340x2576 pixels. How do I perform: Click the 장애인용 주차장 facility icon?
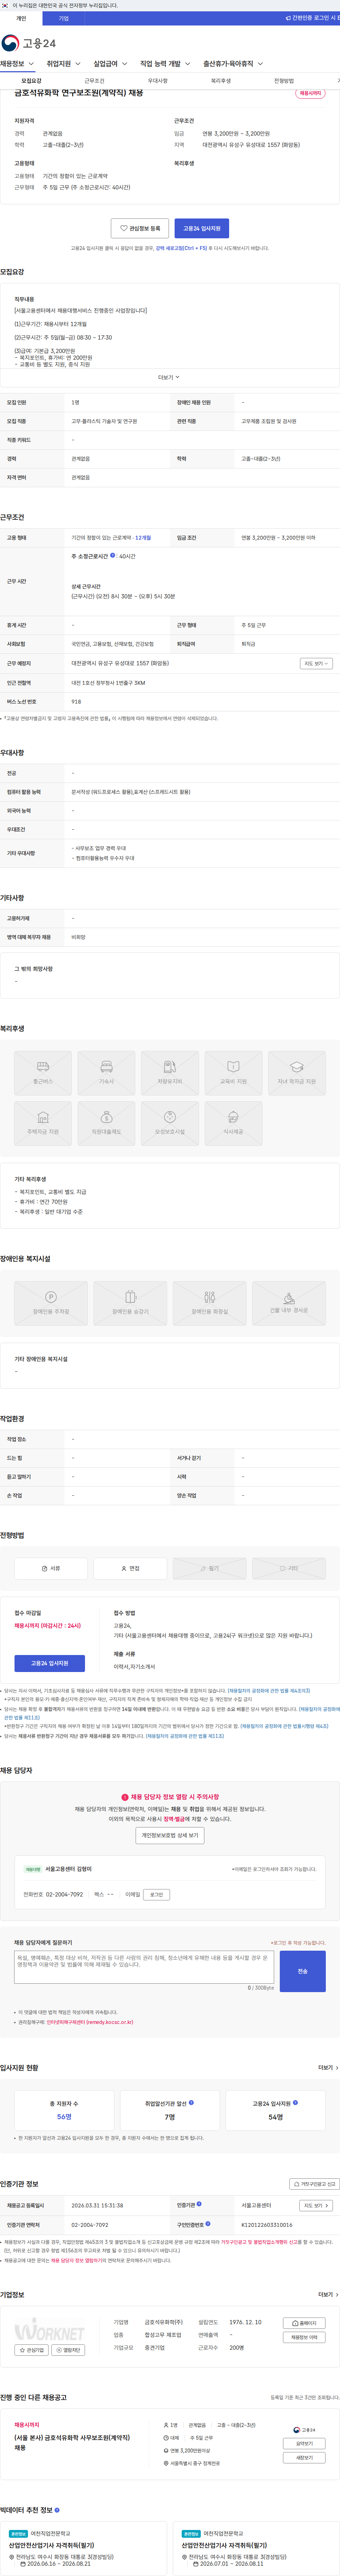51,1303
